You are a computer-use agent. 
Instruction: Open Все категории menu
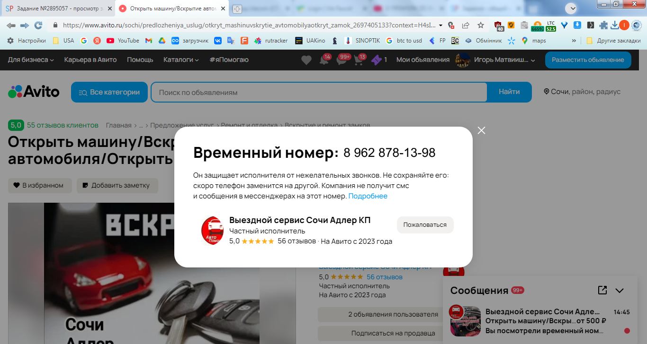109,92
